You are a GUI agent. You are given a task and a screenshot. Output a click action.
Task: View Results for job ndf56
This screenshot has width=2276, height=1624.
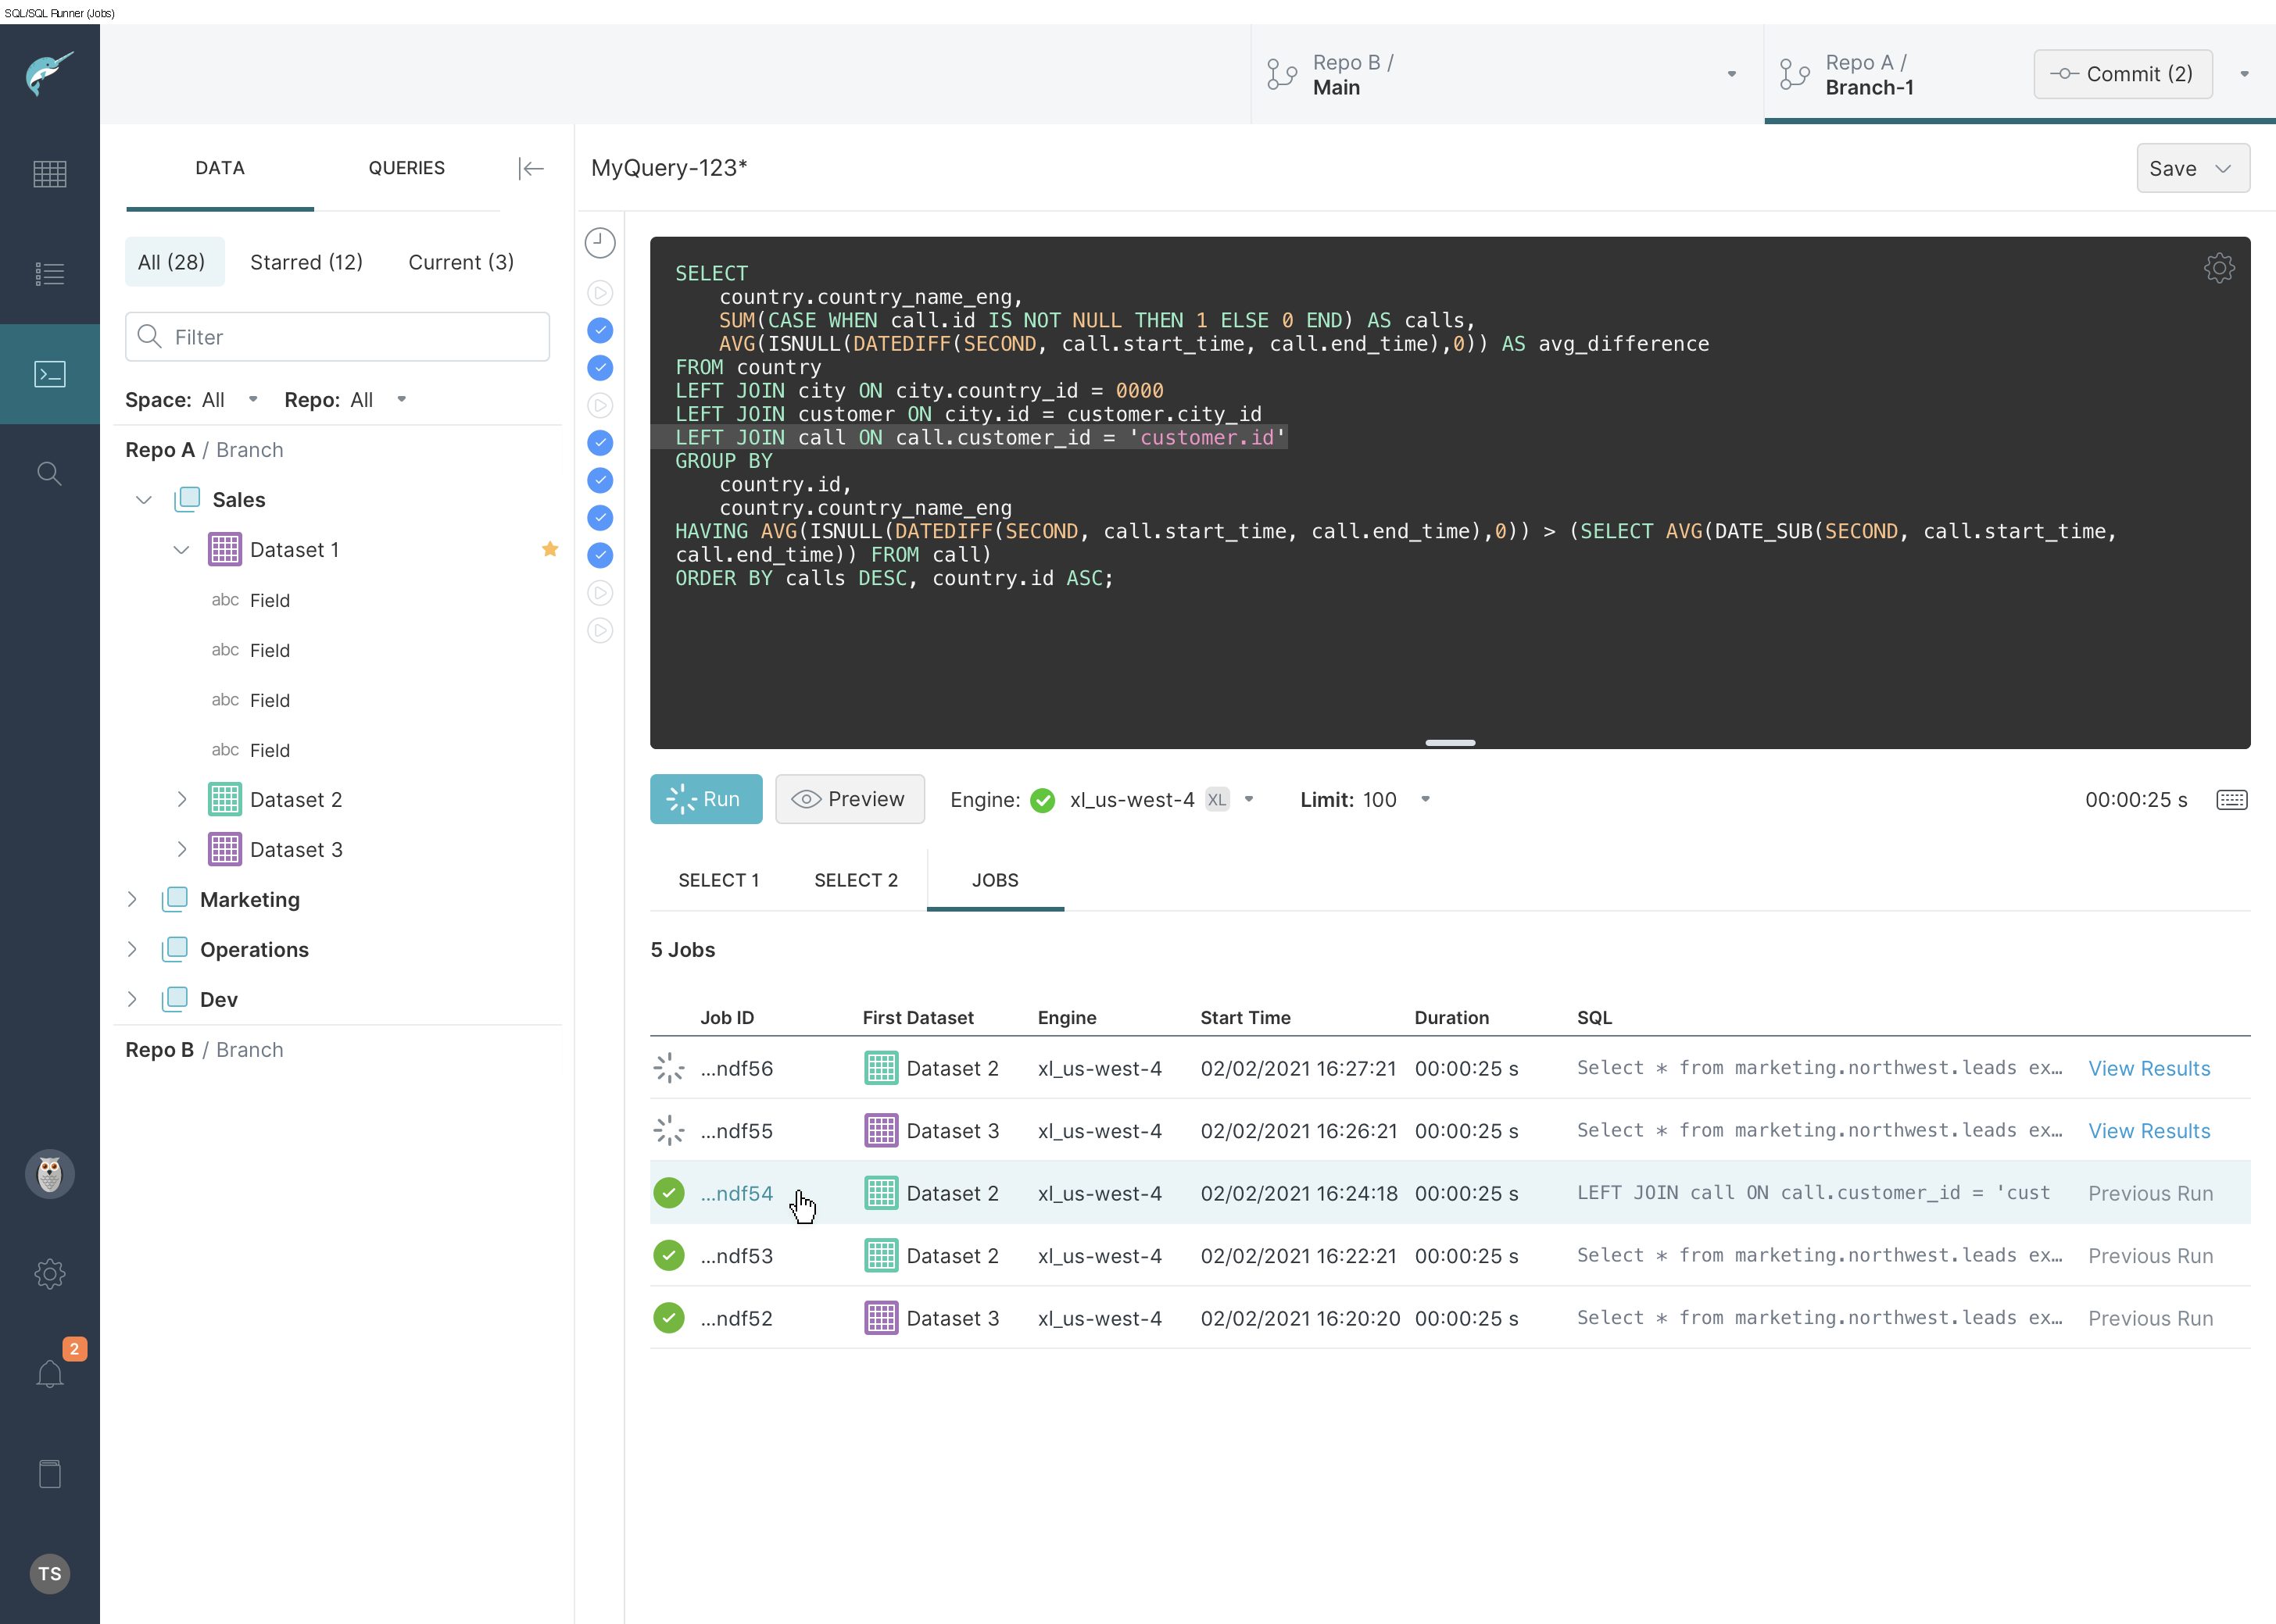tap(2149, 1068)
